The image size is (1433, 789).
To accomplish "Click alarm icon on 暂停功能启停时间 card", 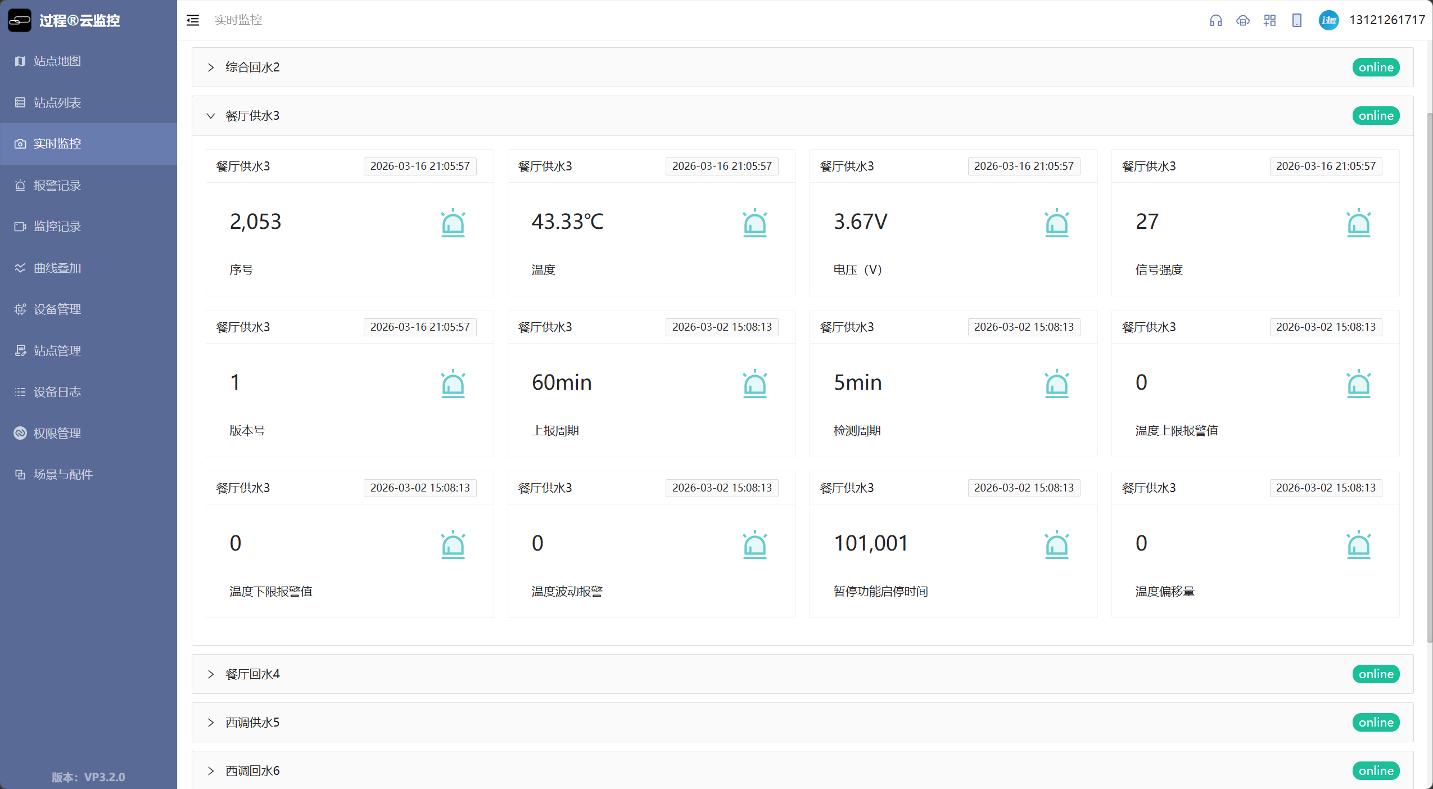I will [x=1056, y=544].
